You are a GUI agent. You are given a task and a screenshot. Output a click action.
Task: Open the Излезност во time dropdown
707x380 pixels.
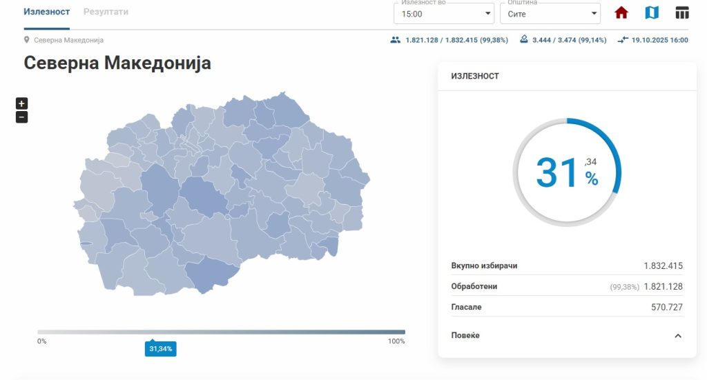[x=444, y=14]
